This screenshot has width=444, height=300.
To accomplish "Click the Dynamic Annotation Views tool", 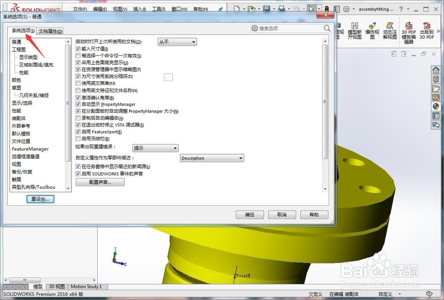I will (x=390, y=31).
